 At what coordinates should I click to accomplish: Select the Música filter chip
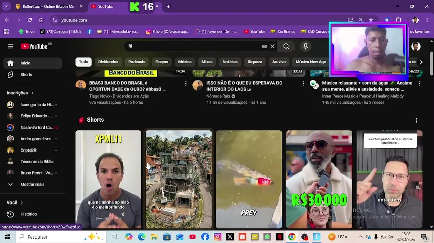(x=185, y=62)
